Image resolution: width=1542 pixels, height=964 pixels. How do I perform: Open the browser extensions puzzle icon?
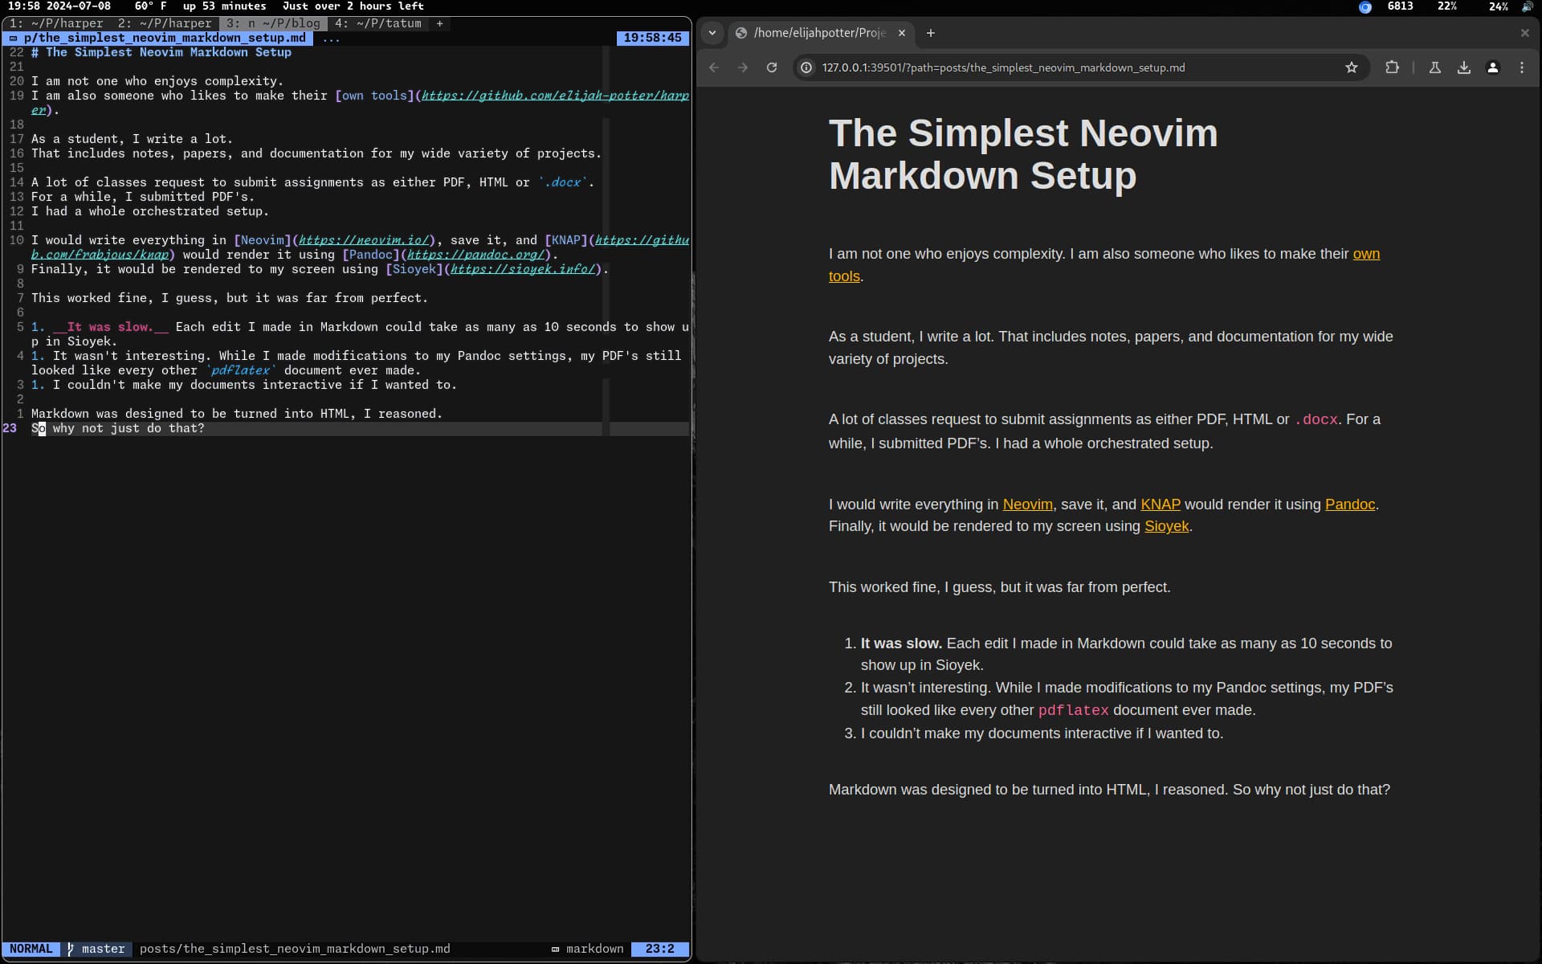coord(1393,67)
